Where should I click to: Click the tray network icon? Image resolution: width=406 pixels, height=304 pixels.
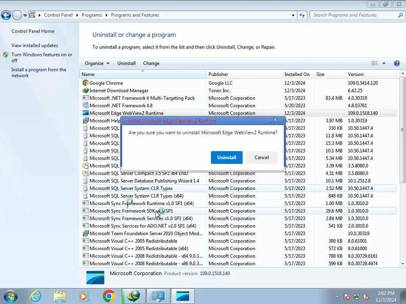click(356, 297)
